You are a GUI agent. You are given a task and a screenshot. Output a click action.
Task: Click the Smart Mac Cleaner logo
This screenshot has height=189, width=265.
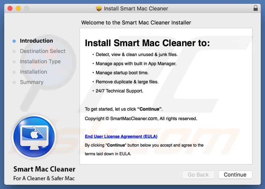point(34,137)
